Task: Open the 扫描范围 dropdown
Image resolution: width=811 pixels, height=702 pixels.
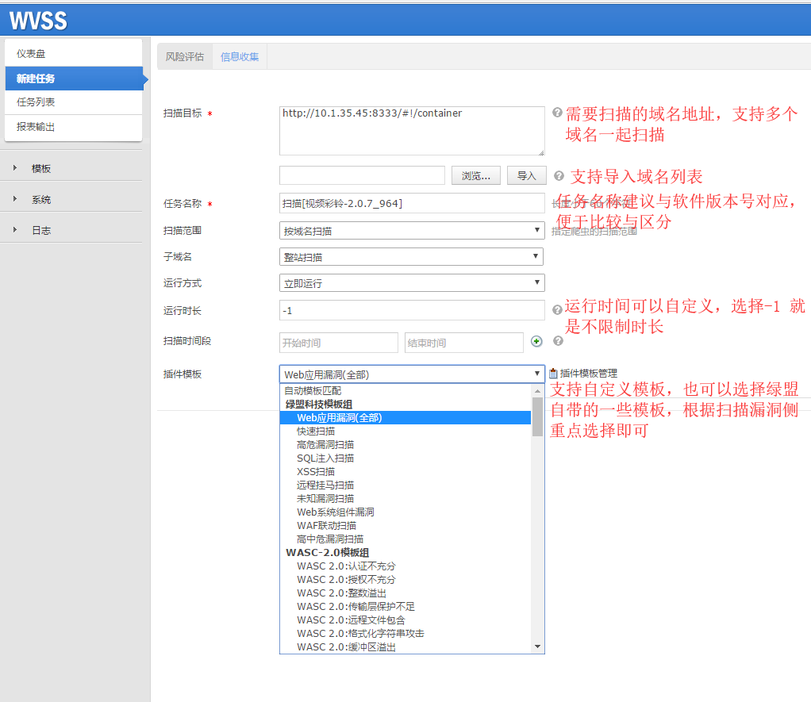Action: [x=412, y=231]
